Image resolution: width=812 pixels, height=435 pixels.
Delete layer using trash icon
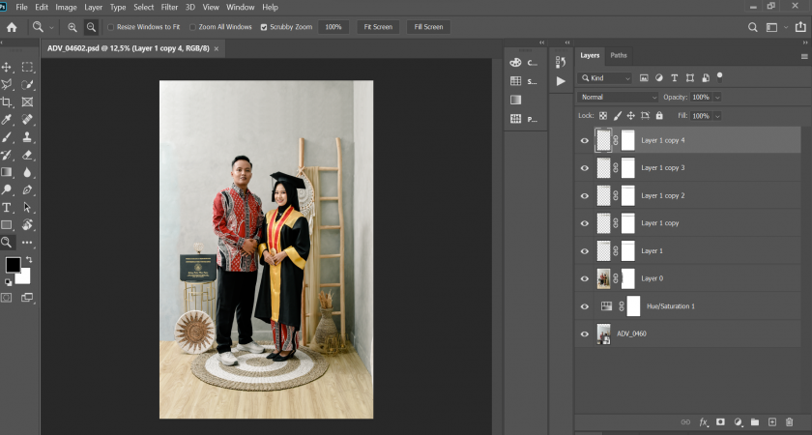click(789, 422)
